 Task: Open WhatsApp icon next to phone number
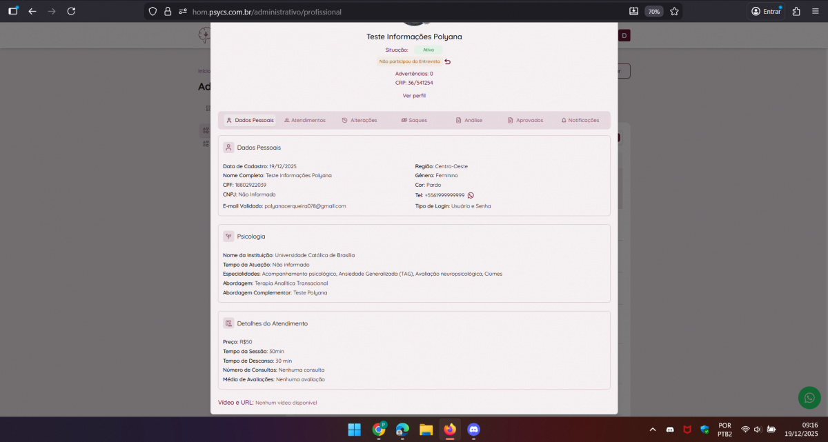471,195
